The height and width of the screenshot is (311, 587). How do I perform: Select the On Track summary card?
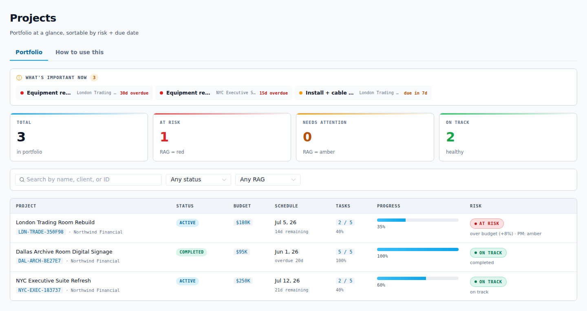point(508,137)
